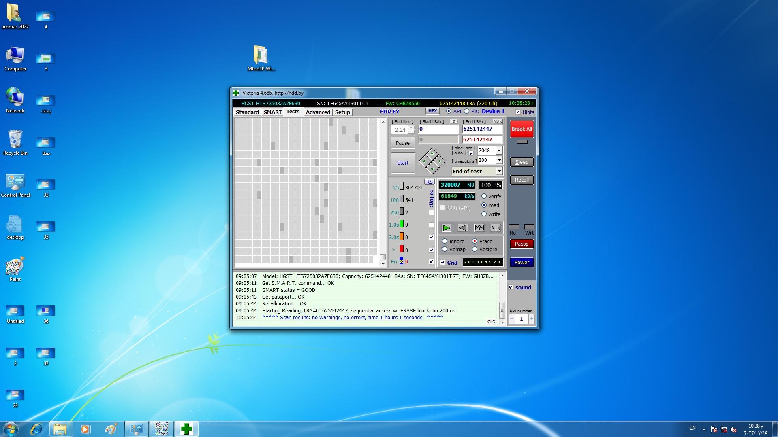Click the red over-3s block color swatch
The image size is (778, 437).
coord(402,249)
